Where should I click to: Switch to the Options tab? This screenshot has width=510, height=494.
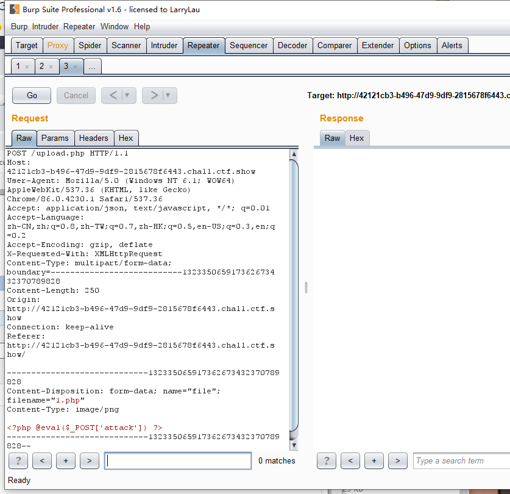(417, 46)
